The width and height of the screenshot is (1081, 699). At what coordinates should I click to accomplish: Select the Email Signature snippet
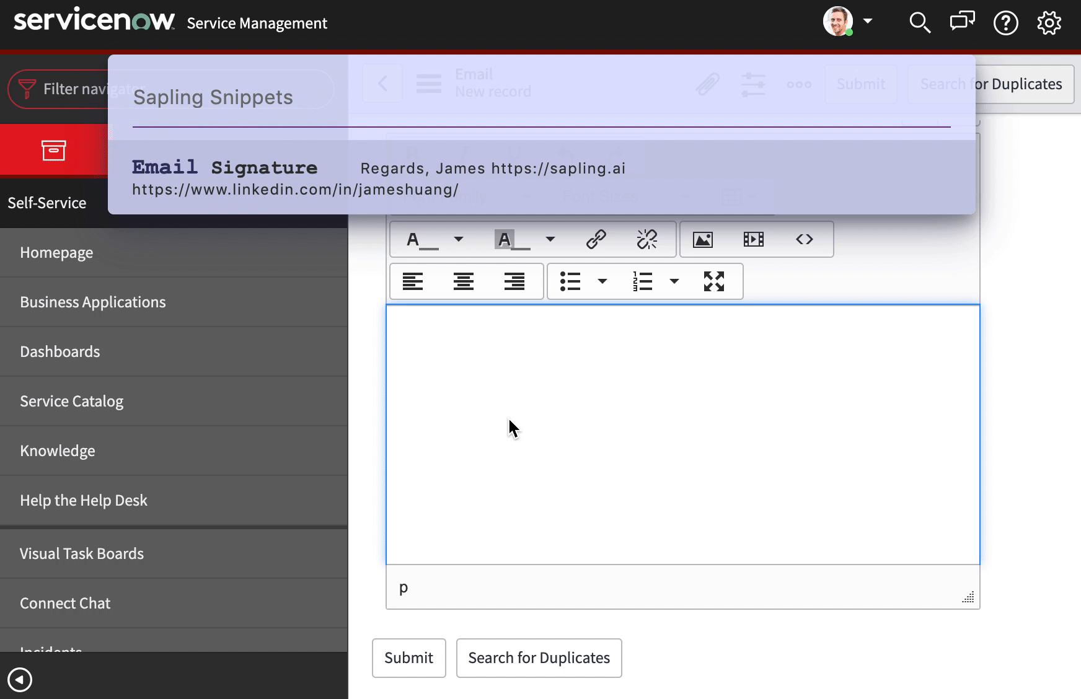542,177
